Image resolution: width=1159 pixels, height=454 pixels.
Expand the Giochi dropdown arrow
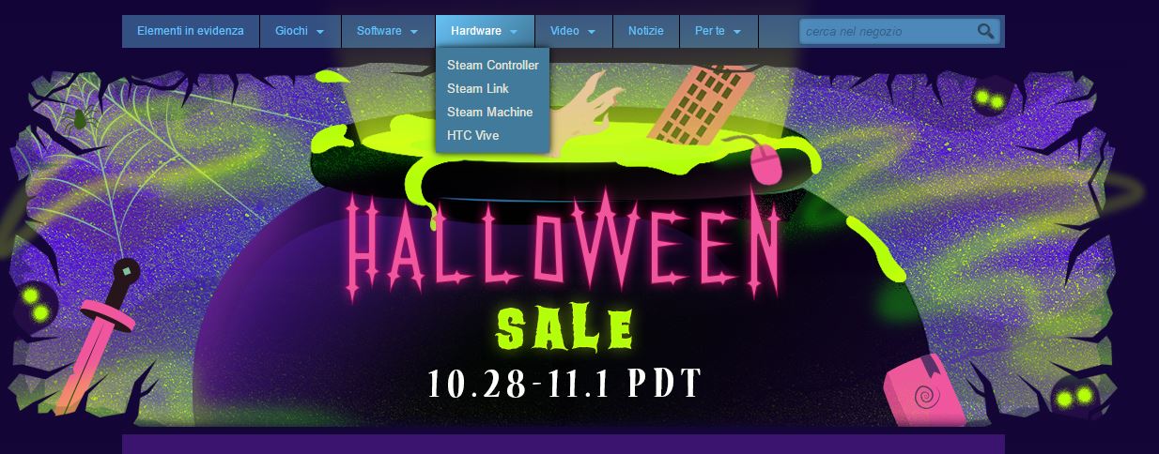coord(320,32)
